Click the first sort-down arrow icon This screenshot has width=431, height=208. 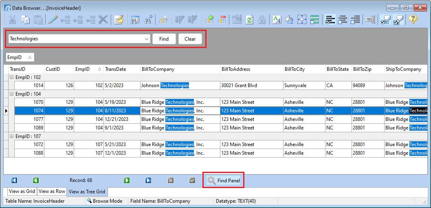(x=180, y=20)
